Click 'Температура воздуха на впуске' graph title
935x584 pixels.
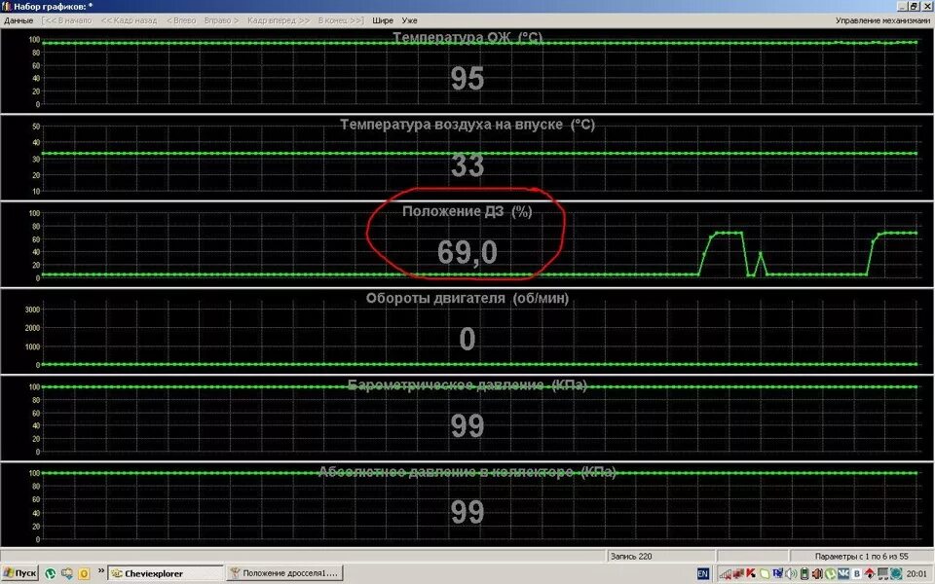click(467, 125)
